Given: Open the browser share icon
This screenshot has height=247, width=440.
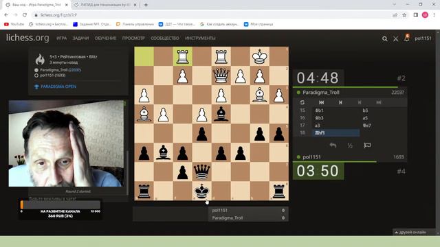Looking at the screenshot, I should [395, 15].
